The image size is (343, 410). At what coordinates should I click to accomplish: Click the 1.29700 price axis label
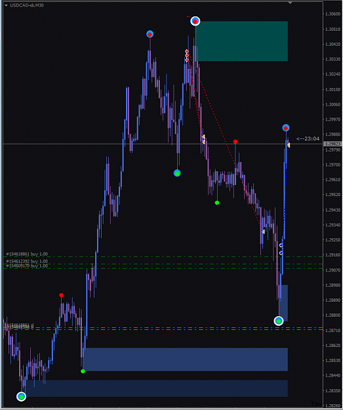click(x=333, y=165)
